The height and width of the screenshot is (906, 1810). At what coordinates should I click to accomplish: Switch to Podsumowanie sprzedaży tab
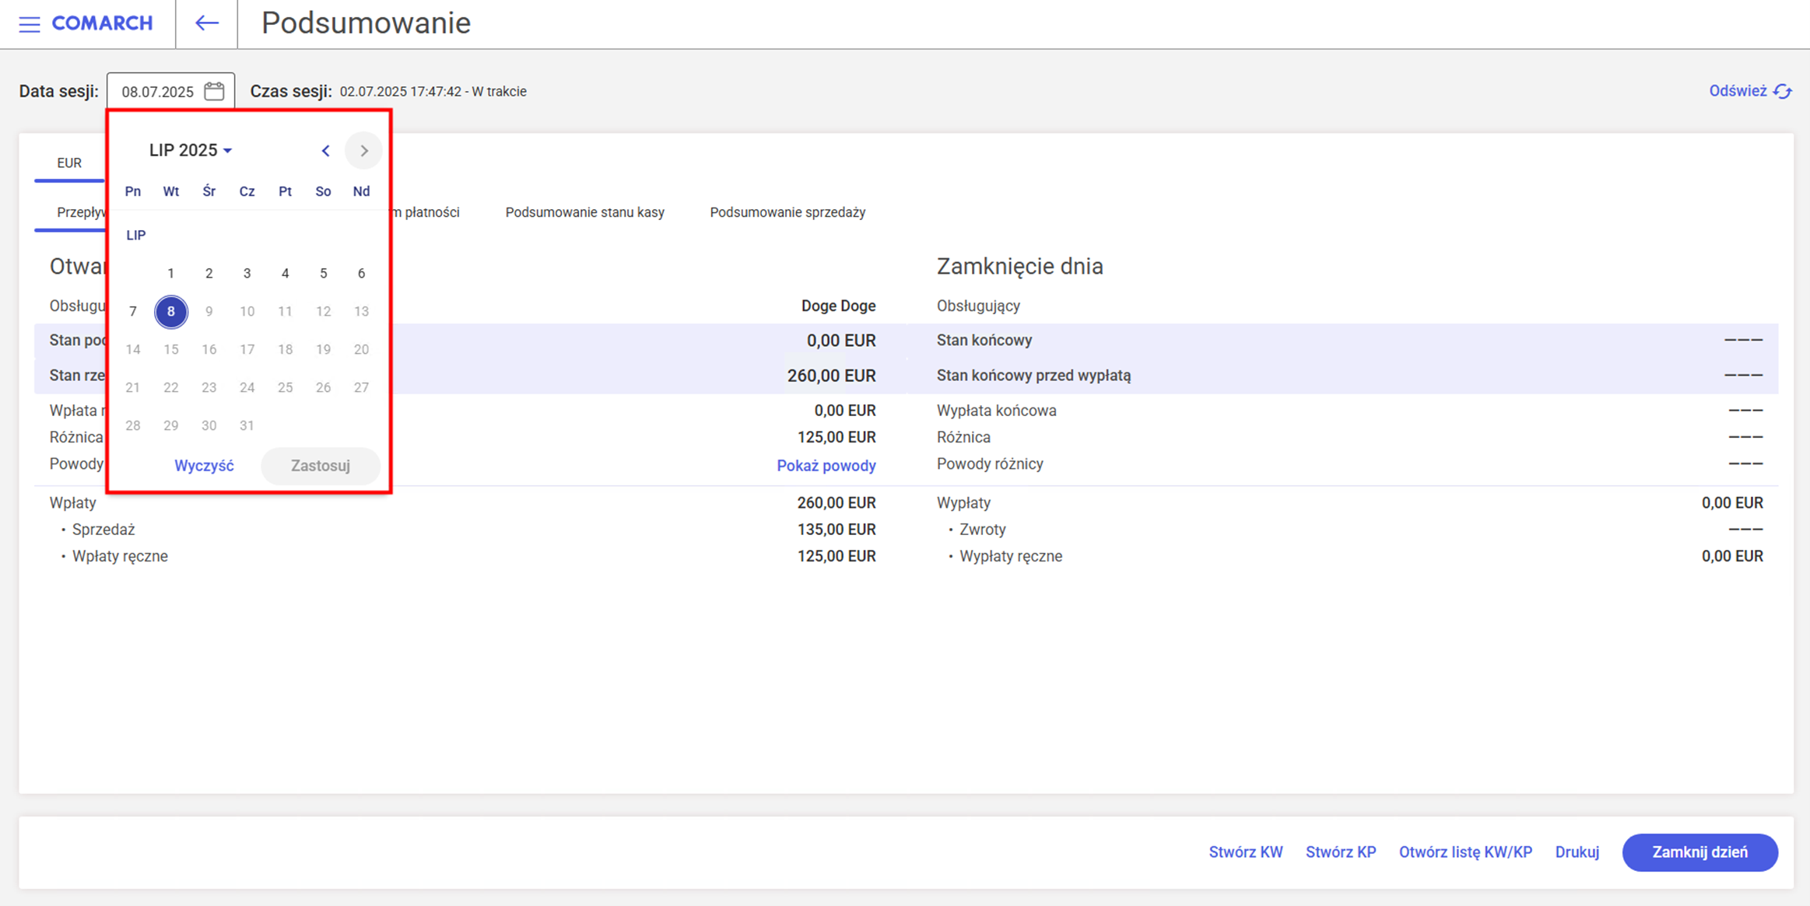click(x=787, y=212)
